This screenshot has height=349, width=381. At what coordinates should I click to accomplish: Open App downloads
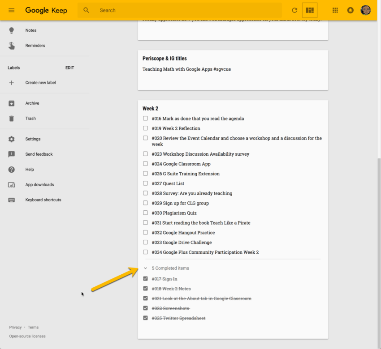(x=39, y=185)
